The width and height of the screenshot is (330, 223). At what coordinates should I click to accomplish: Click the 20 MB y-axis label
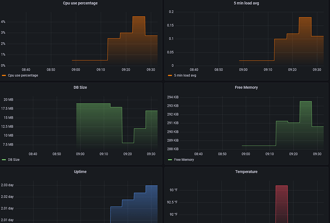pos(9,100)
